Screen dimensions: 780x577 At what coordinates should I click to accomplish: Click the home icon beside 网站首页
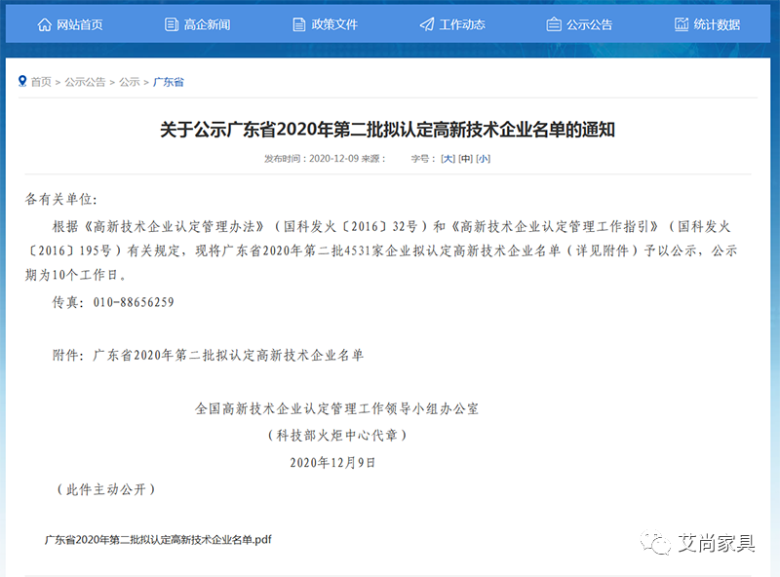click(45, 24)
